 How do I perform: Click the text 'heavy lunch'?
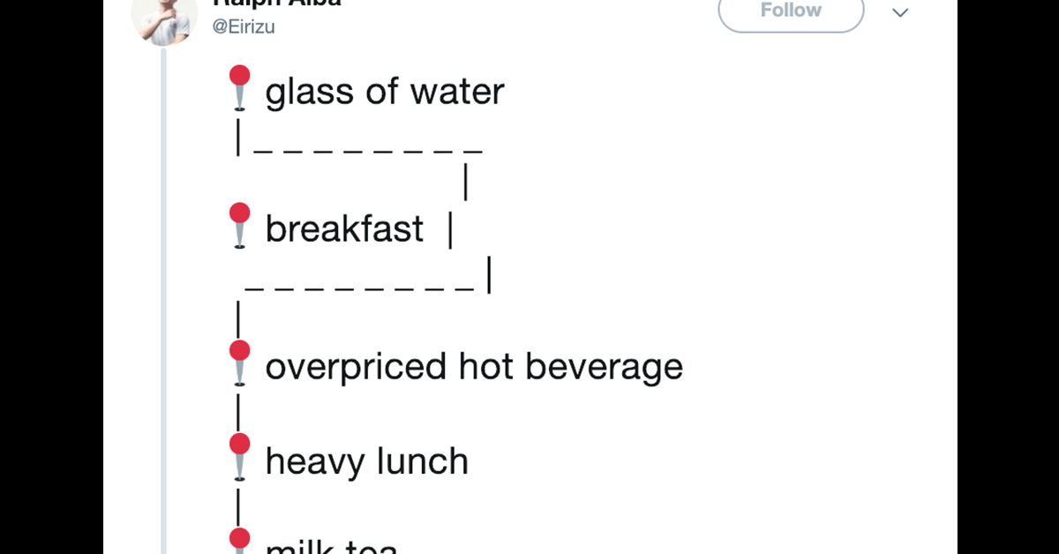tap(366, 460)
